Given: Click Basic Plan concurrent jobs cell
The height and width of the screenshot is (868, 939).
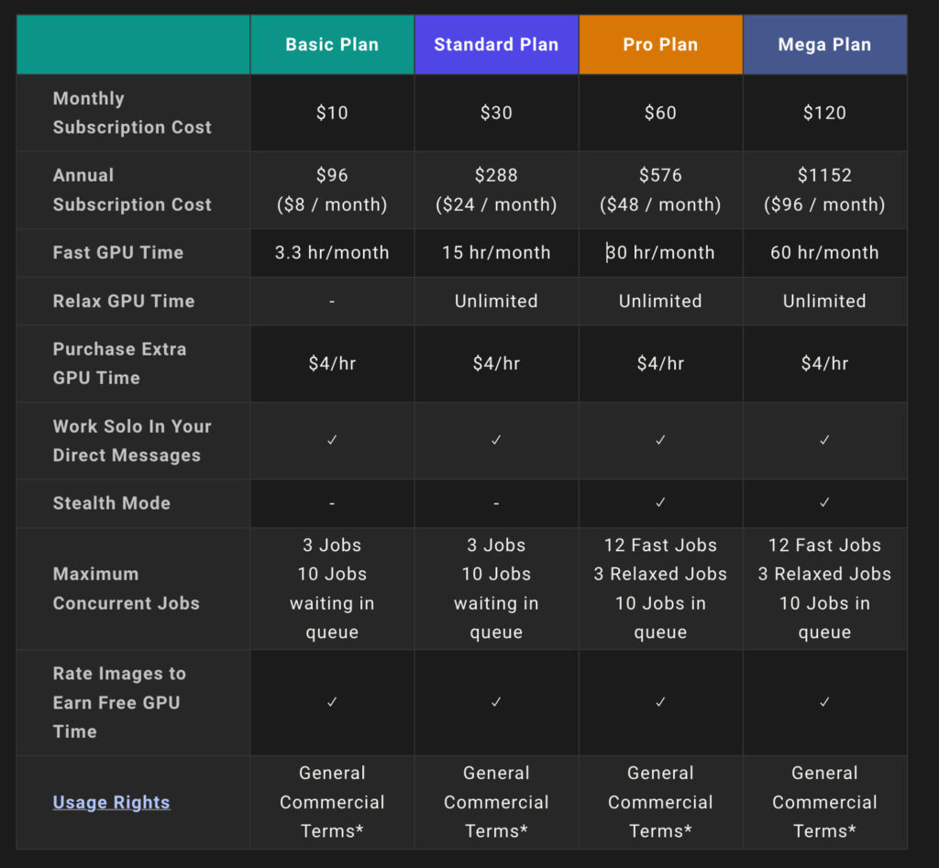Looking at the screenshot, I should tap(332, 588).
